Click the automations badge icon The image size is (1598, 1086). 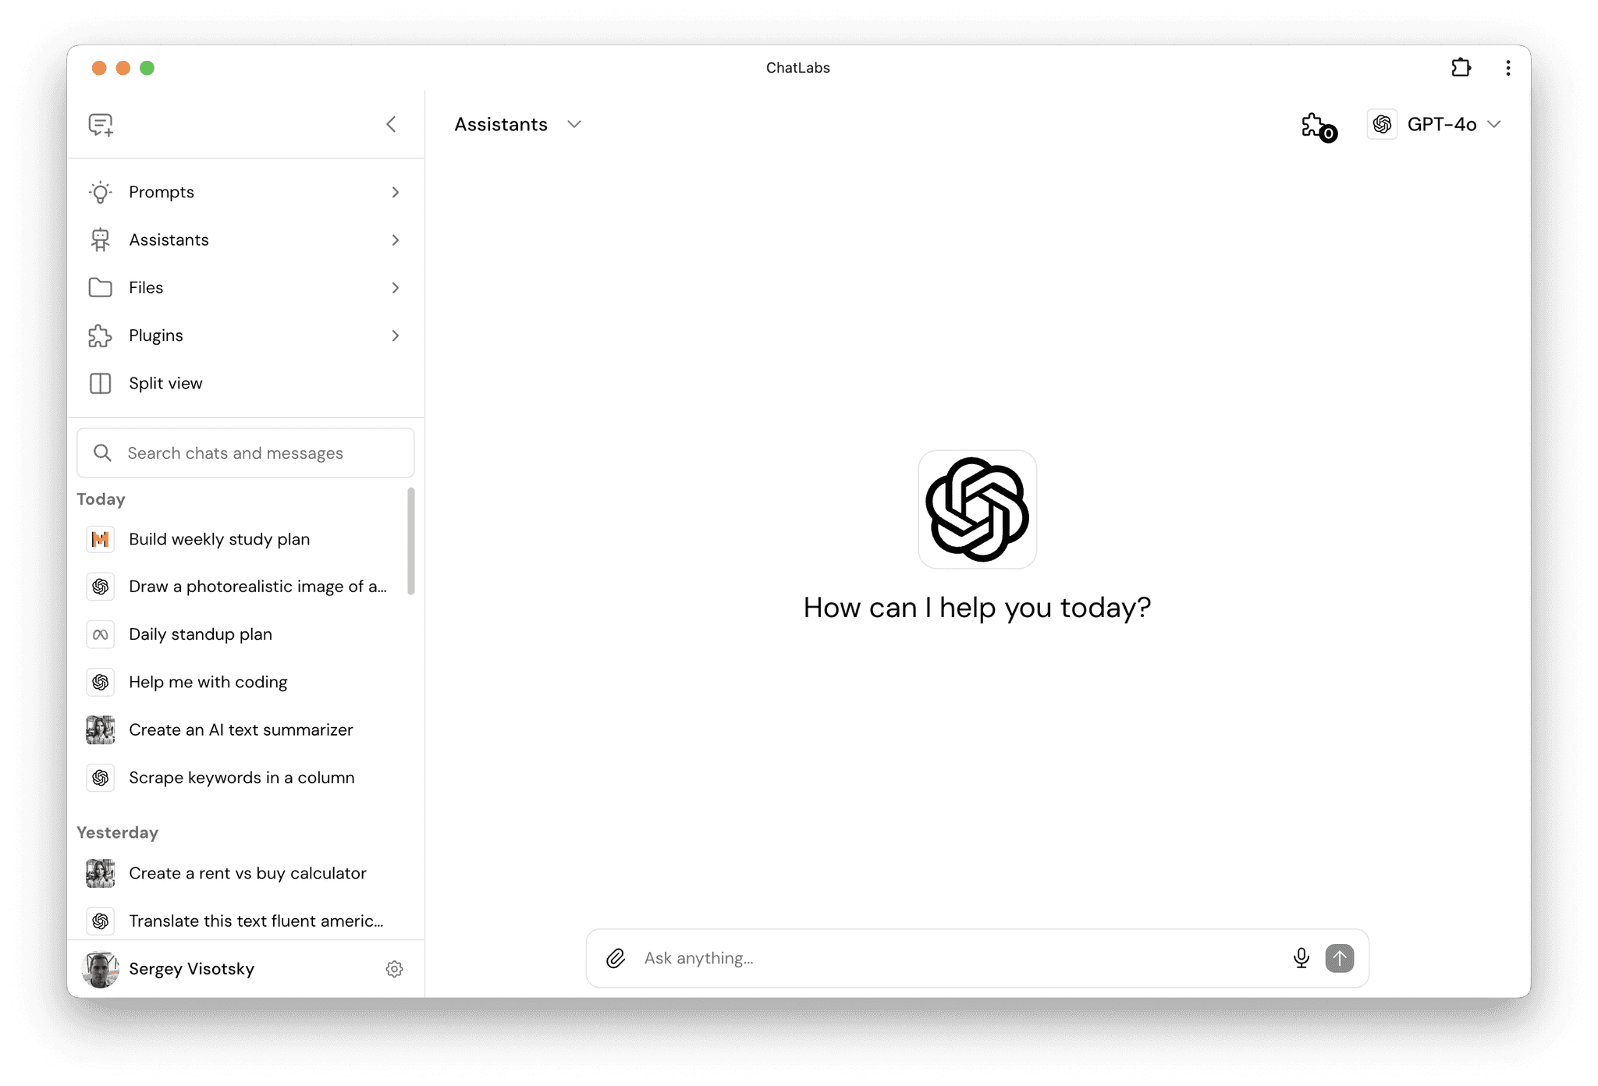click(1319, 125)
